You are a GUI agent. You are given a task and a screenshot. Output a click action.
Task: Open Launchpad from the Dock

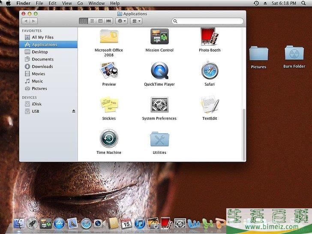click(32, 223)
